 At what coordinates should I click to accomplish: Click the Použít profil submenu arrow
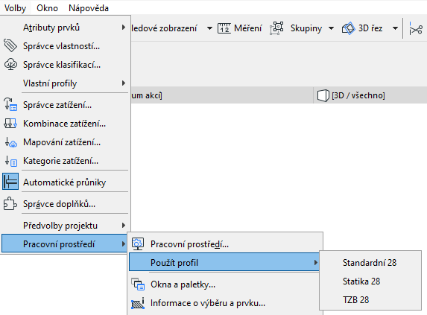point(316,262)
